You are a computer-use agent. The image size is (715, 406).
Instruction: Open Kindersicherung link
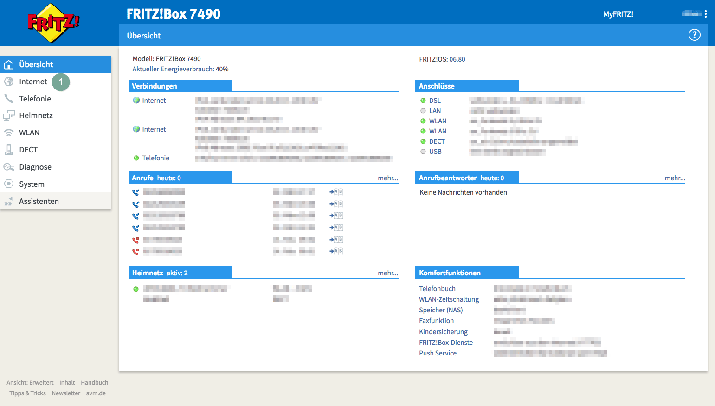coord(443,332)
